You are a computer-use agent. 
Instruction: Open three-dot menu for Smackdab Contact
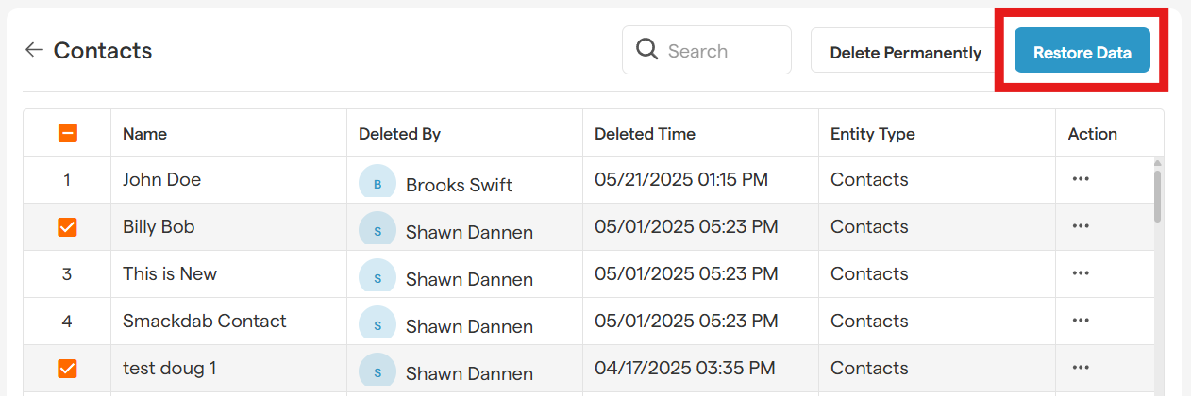(x=1081, y=321)
